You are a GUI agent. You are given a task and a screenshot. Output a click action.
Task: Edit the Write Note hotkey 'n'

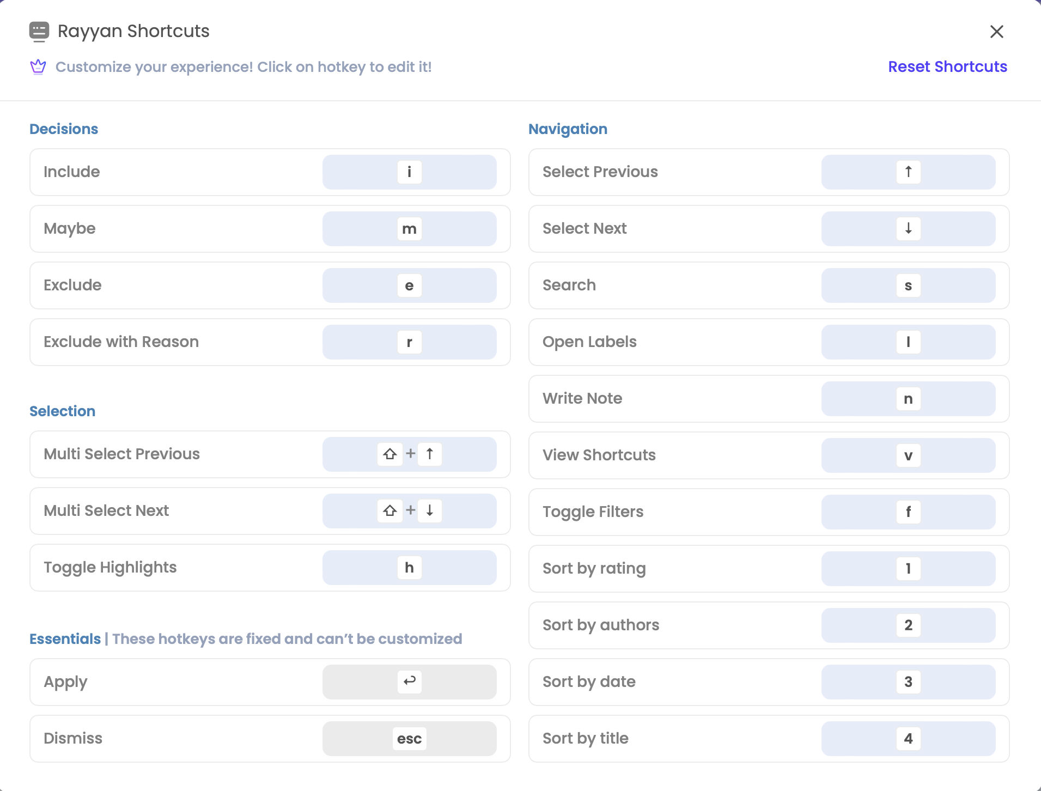(908, 399)
